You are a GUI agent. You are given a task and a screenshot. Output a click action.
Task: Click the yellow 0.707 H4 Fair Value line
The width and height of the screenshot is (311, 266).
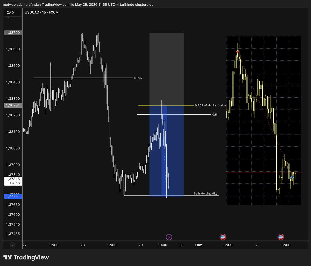click(166, 105)
